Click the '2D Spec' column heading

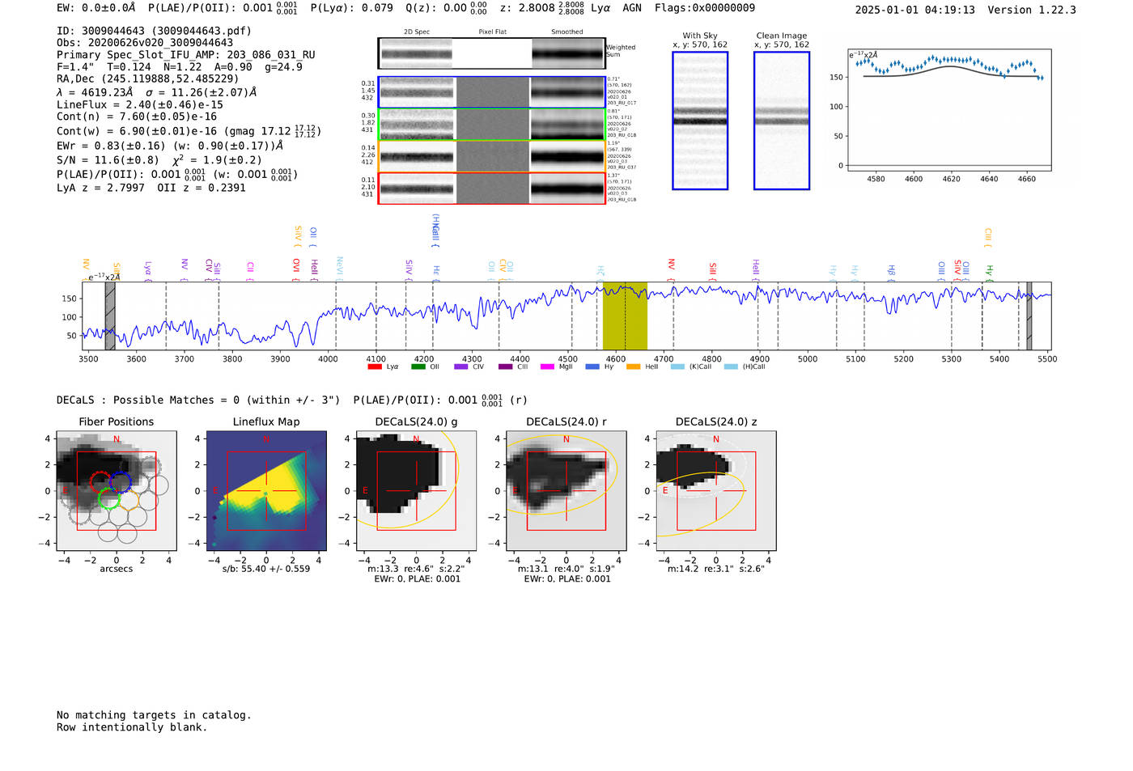click(417, 32)
